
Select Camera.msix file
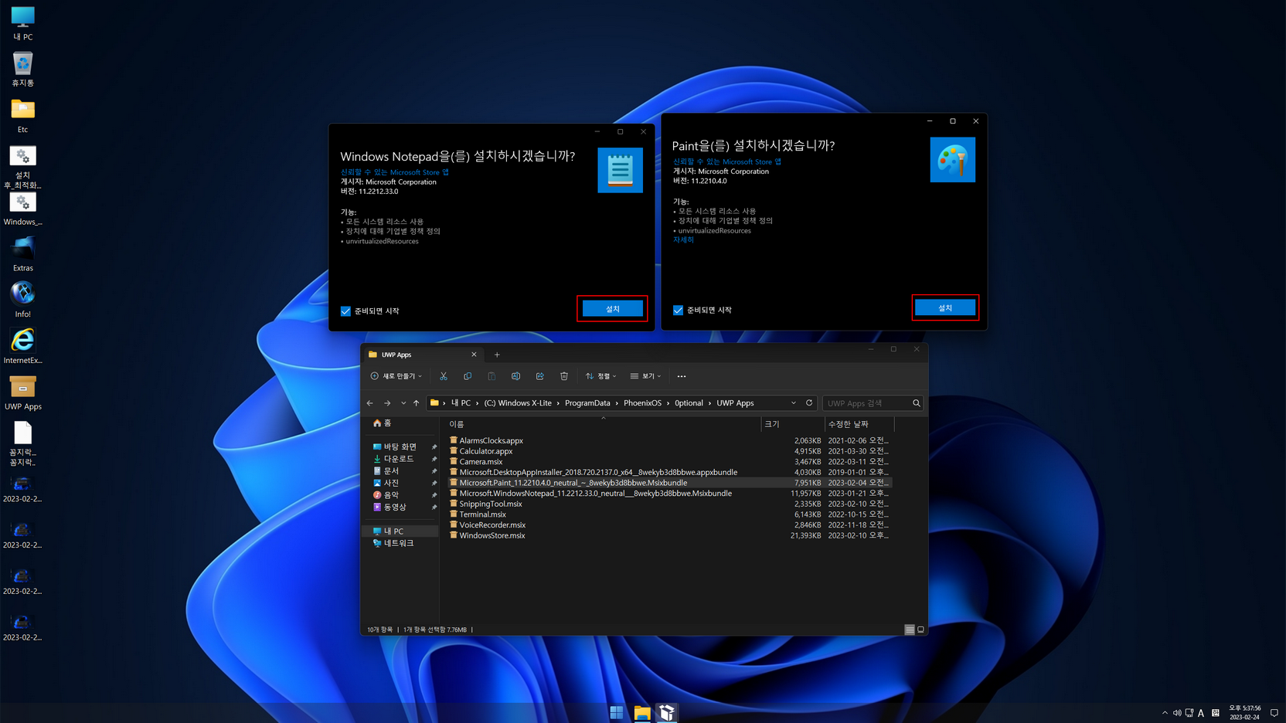[481, 462]
